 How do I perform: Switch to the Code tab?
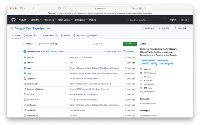[x=16, y=36]
